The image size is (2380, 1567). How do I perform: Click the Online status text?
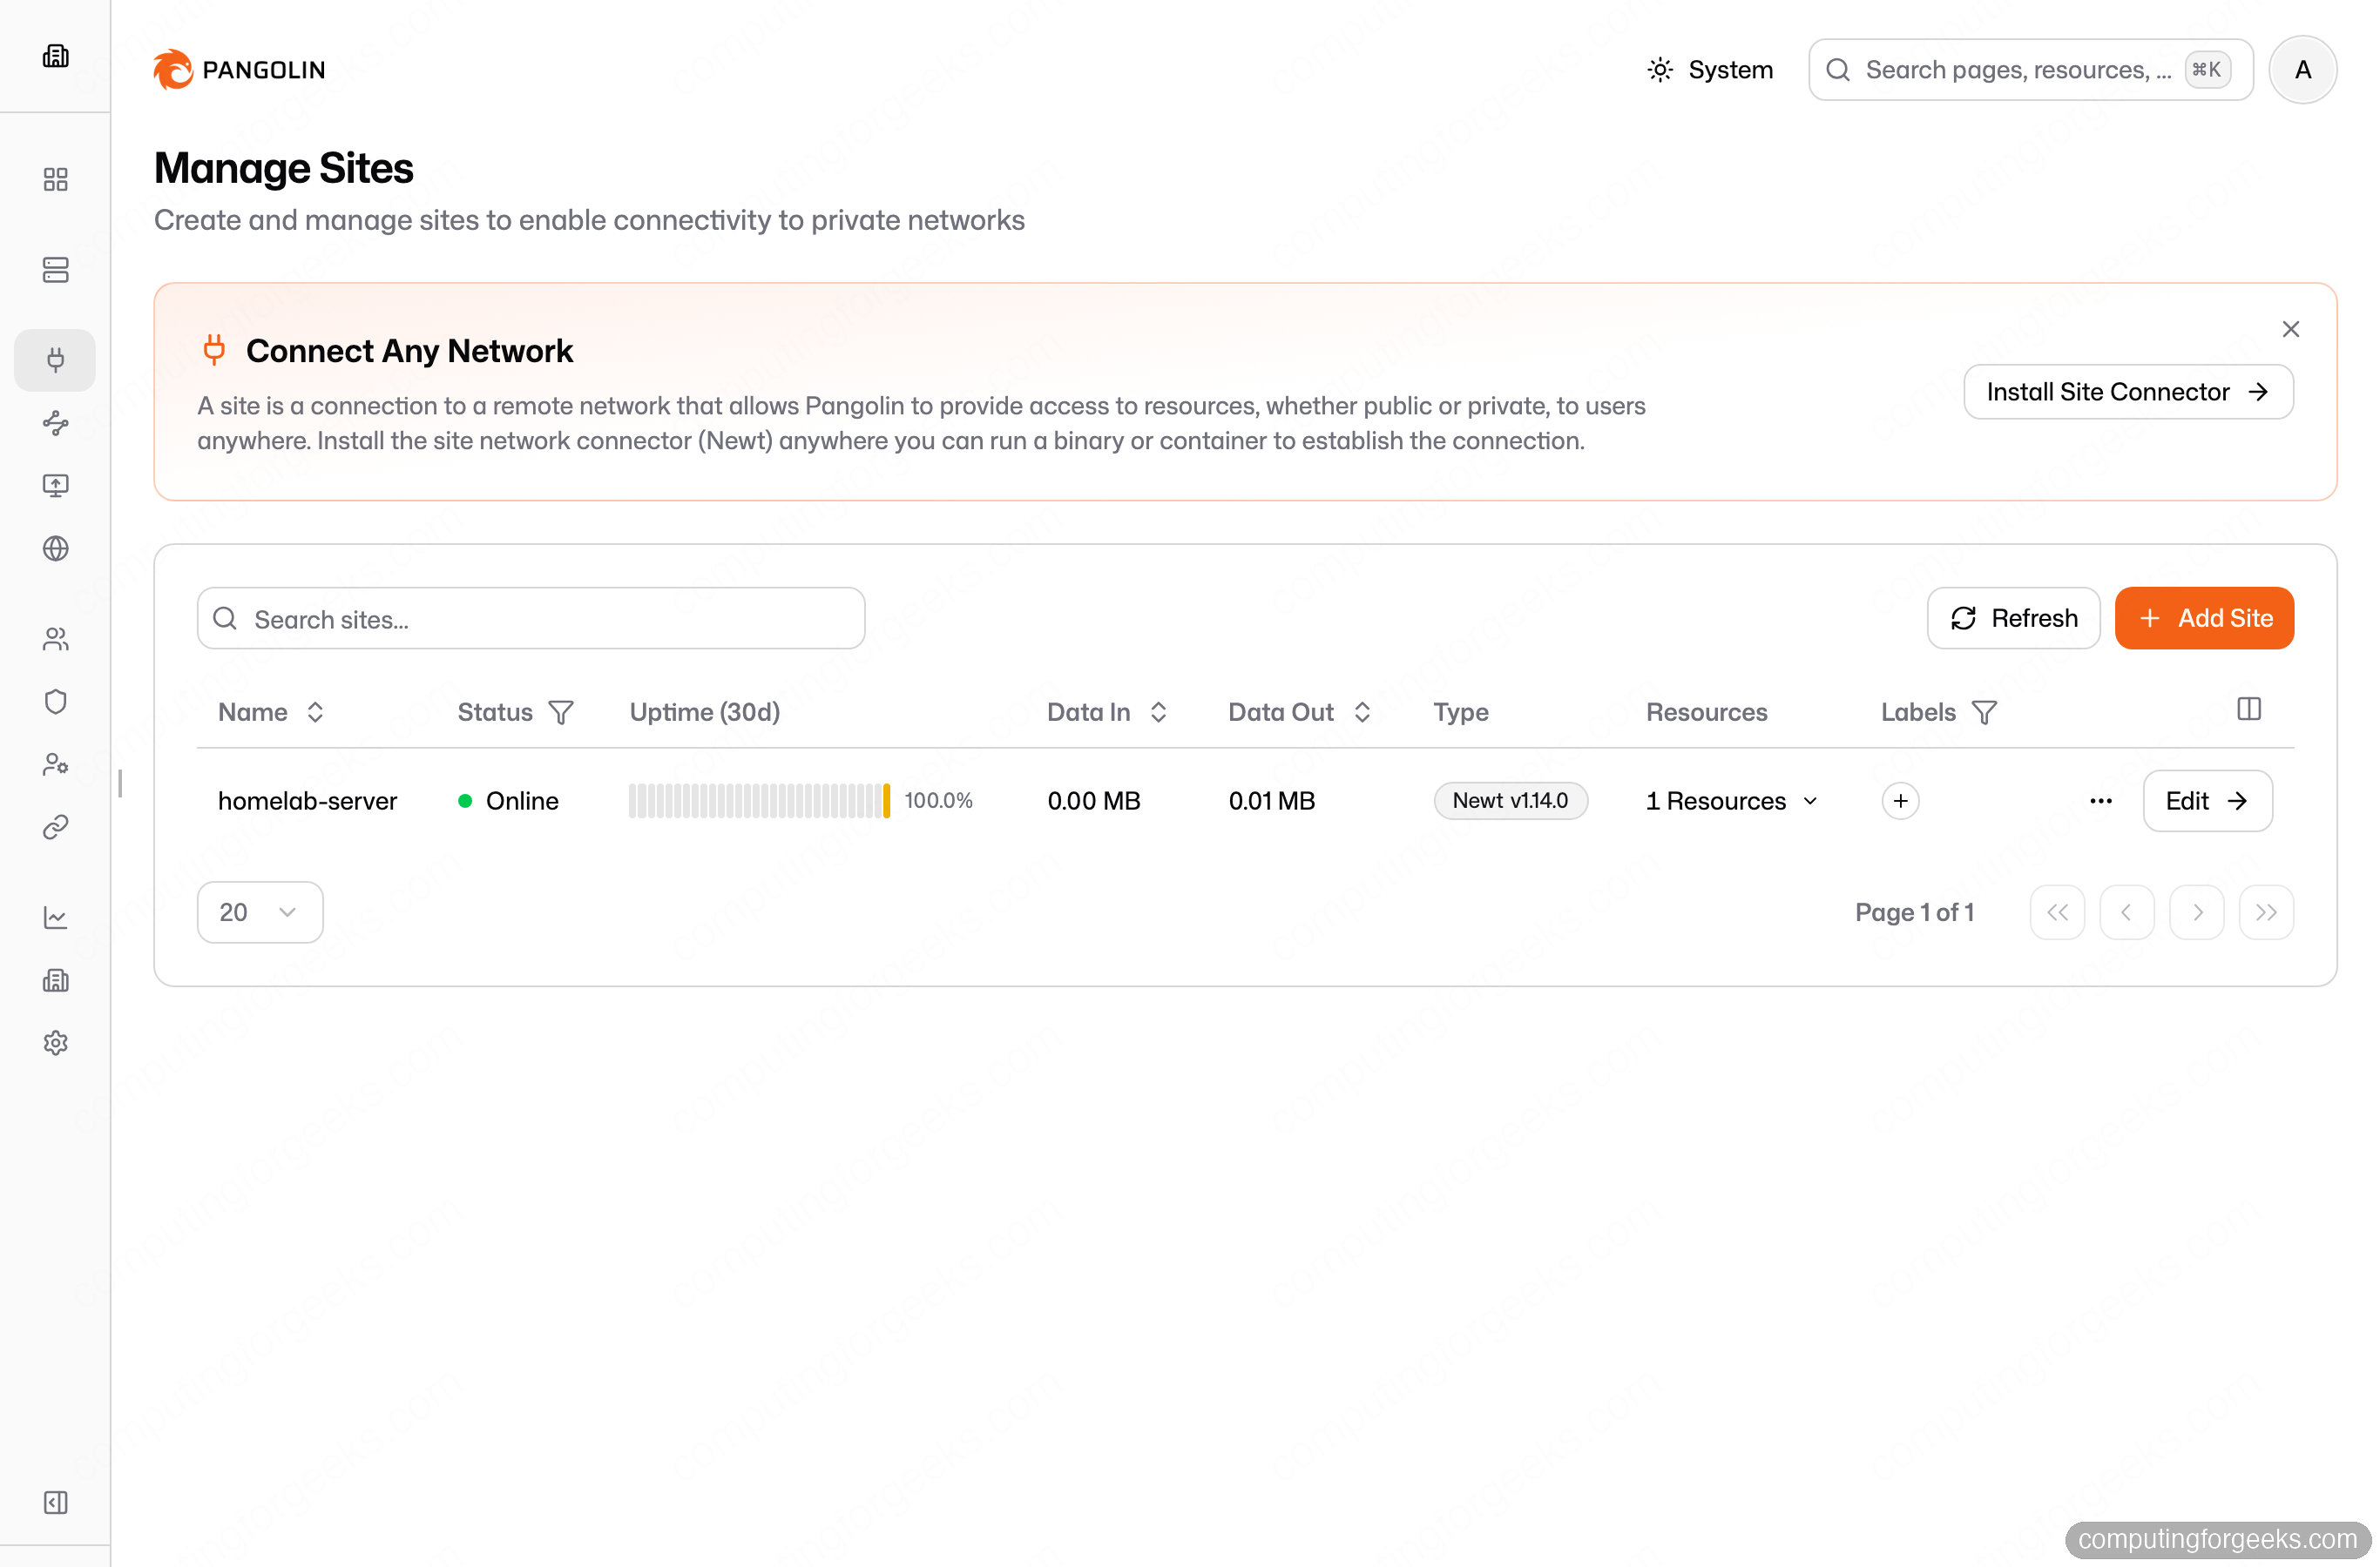click(x=522, y=802)
